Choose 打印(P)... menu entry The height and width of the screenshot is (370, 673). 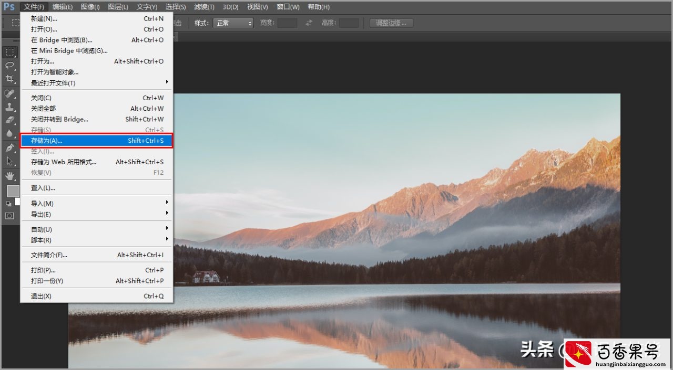(96, 270)
